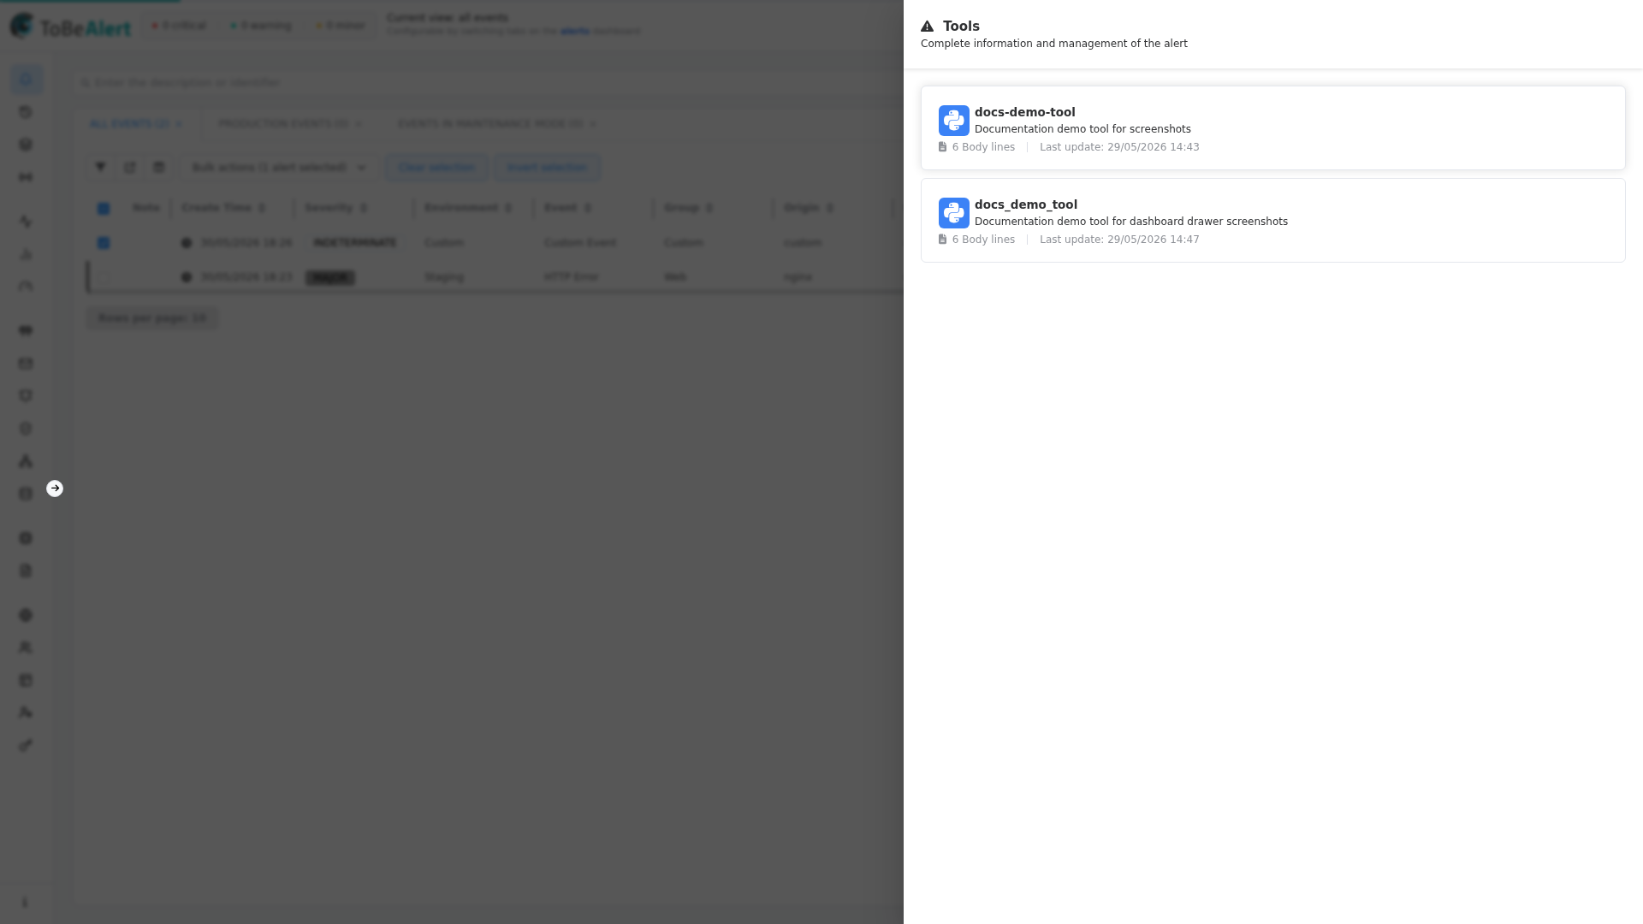The height and width of the screenshot is (924, 1643).
Task: Click the 0 critical counter badge
Action: pos(178,26)
